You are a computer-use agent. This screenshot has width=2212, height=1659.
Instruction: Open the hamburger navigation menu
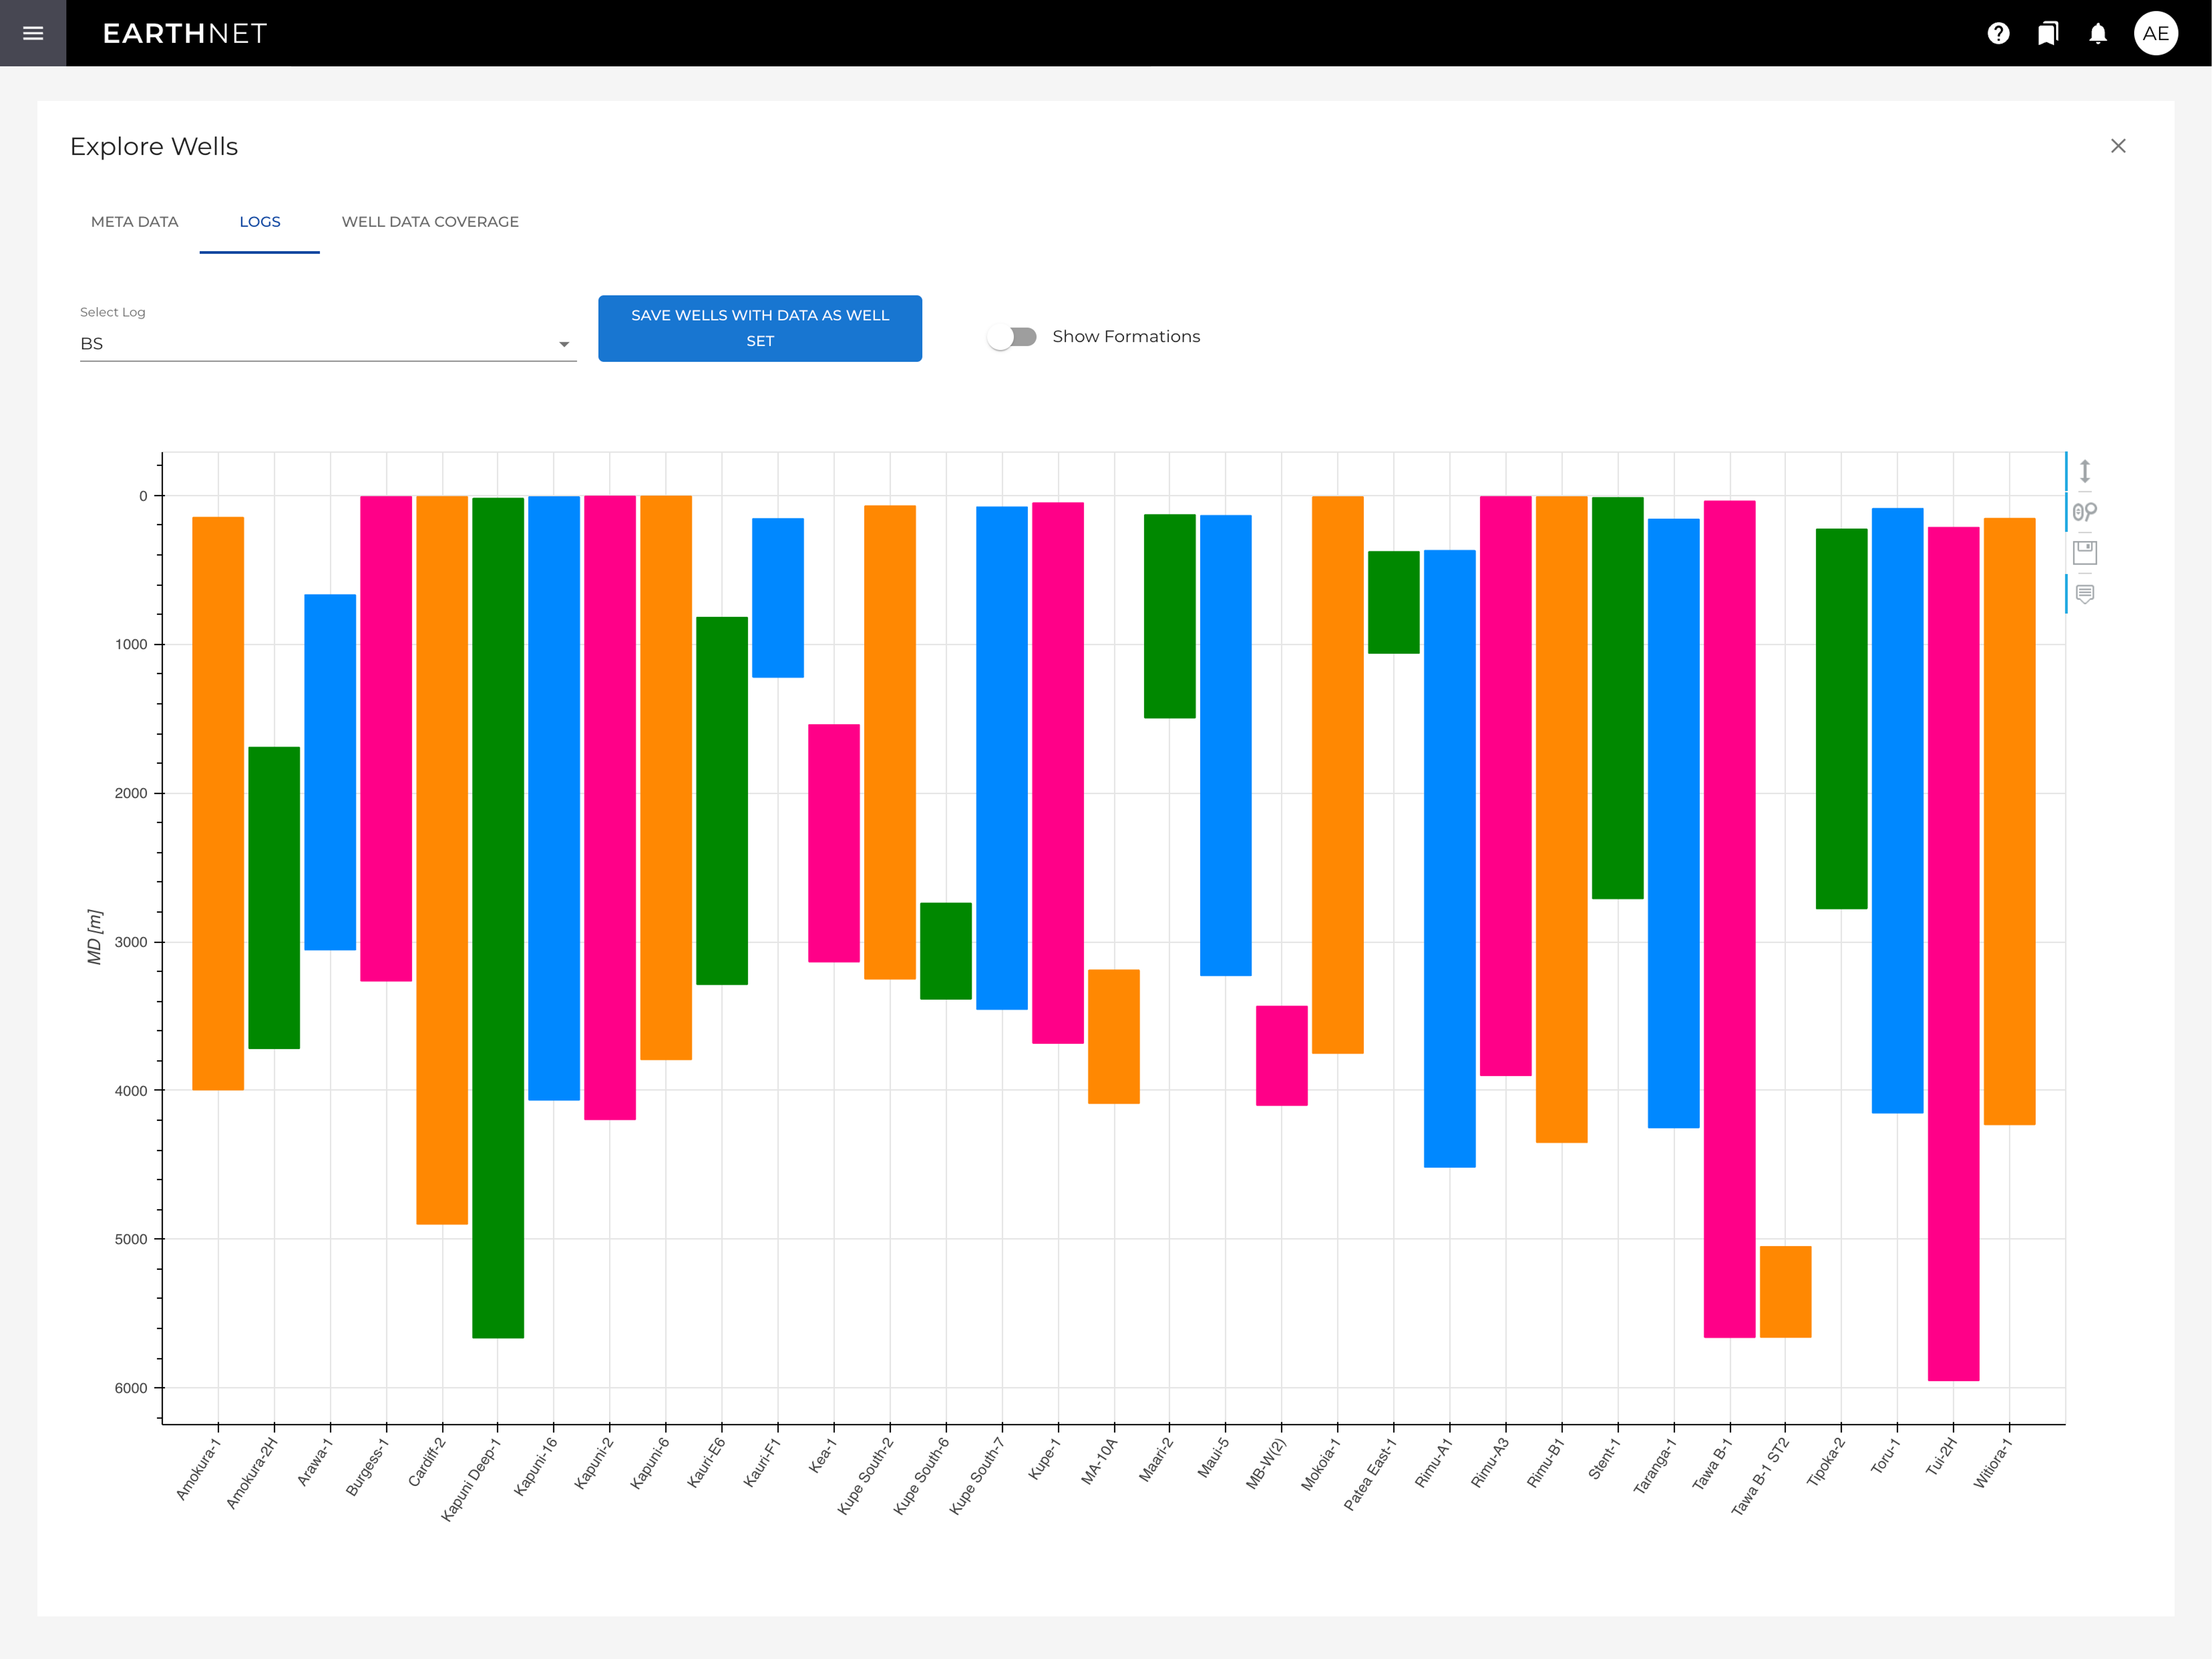(x=33, y=33)
